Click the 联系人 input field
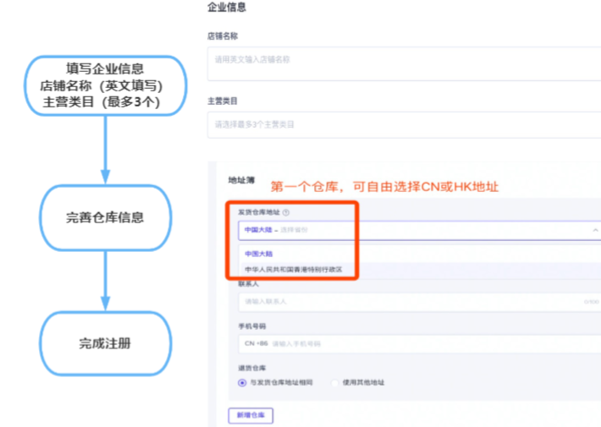The width and height of the screenshot is (601, 427). 415,300
